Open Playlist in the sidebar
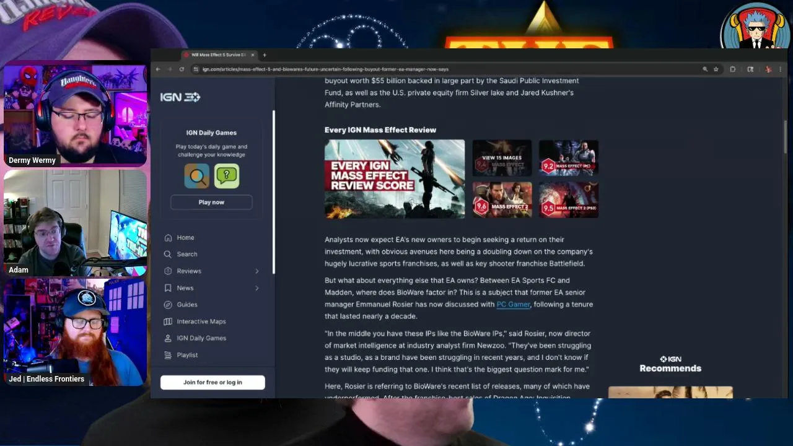The height and width of the screenshot is (446, 793). tap(187, 355)
